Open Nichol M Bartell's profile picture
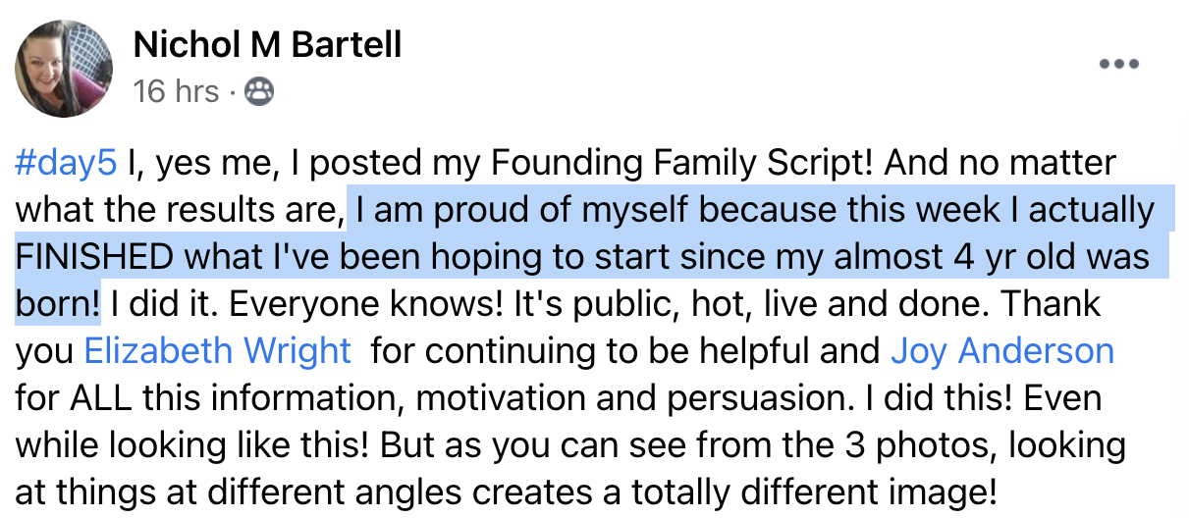 pyautogui.click(x=63, y=70)
